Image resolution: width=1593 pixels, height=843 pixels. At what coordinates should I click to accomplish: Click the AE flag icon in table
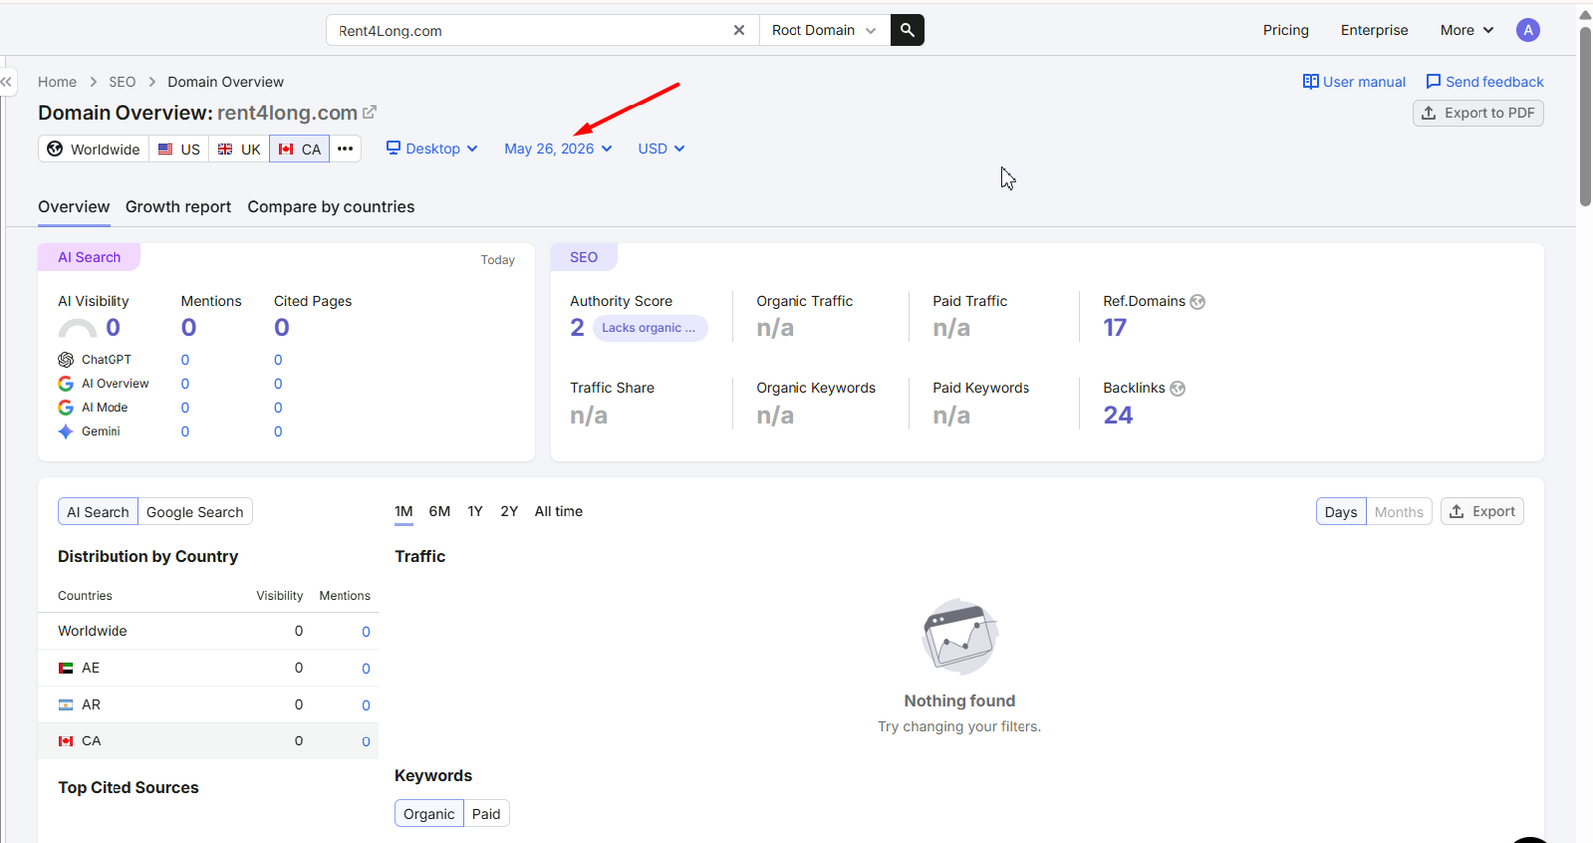(x=66, y=668)
